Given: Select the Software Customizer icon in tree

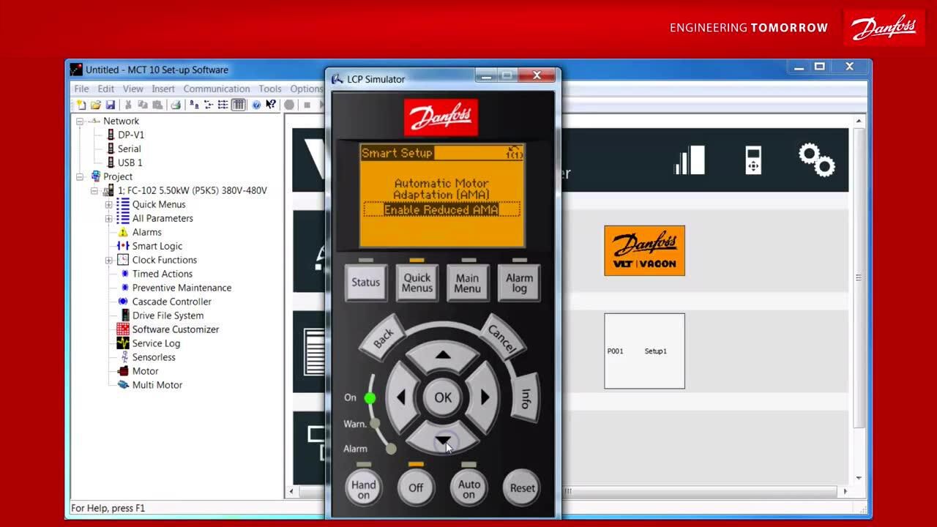Looking at the screenshot, I should click(123, 329).
